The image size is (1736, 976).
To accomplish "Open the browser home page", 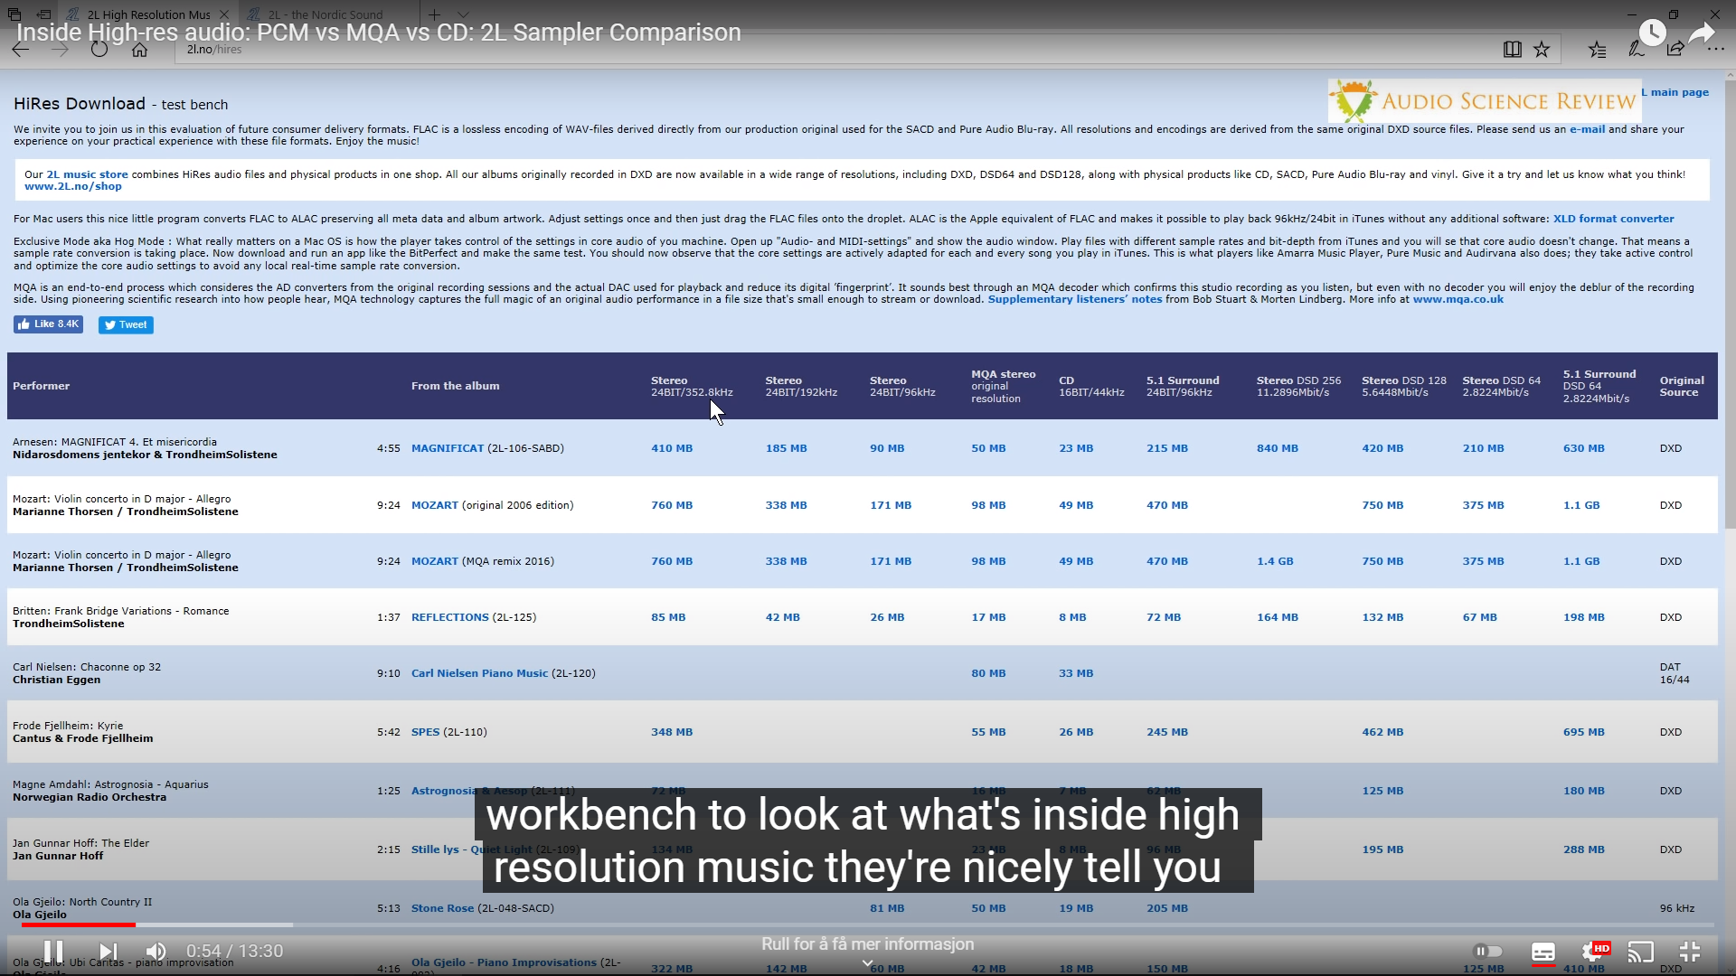I will tap(139, 50).
